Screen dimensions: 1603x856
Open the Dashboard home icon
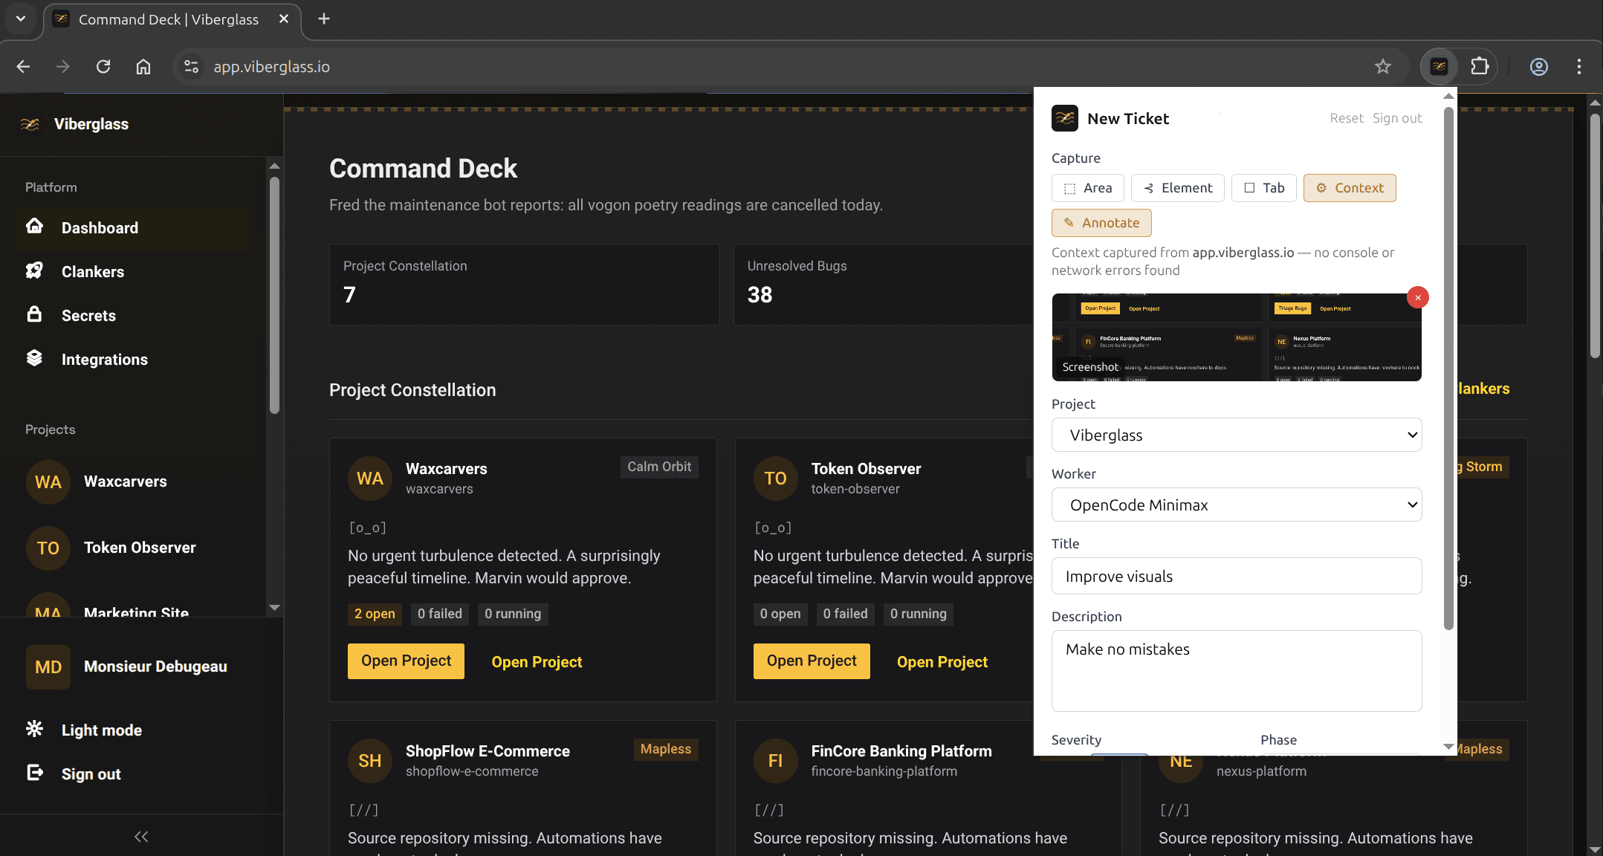pyautogui.click(x=34, y=226)
